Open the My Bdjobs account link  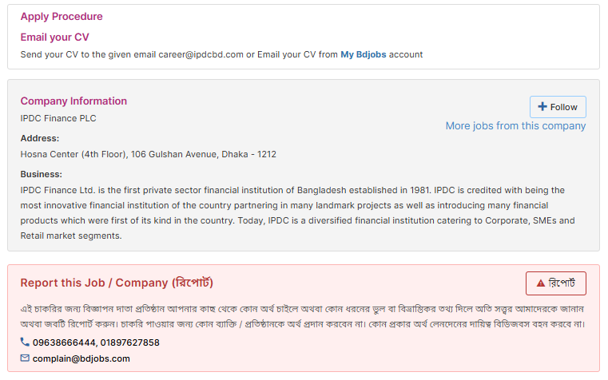pyautogui.click(x=364, y=54)
